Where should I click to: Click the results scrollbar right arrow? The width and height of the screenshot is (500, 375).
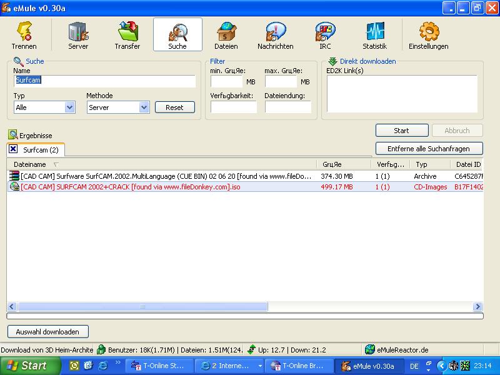tap(477, 307)
